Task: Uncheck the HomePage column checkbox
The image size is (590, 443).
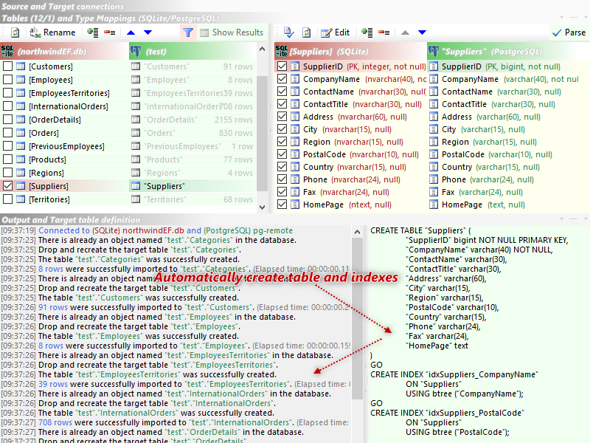Action: click(x=282, y=205)
